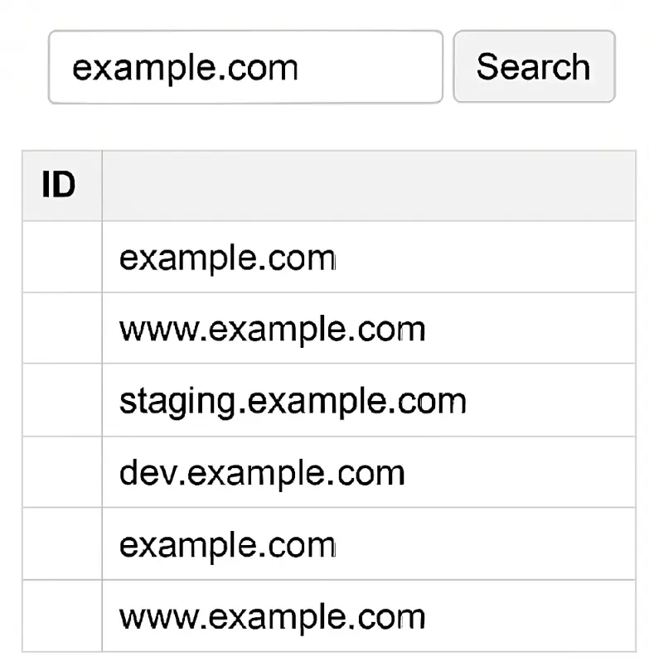
Task: Select the example.com text in row five
Action: (x=227, y=545)
